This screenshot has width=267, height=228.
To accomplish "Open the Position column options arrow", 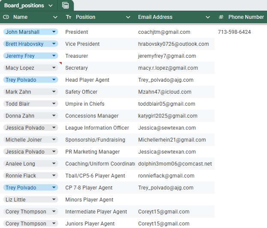I will click(x=128, y=17).
